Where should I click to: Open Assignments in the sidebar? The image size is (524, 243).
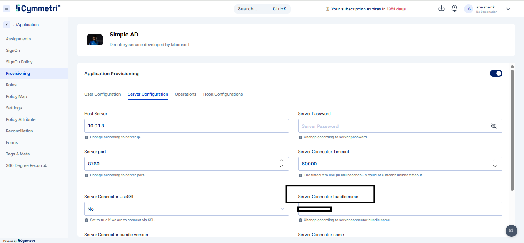[x=34, y=39]
